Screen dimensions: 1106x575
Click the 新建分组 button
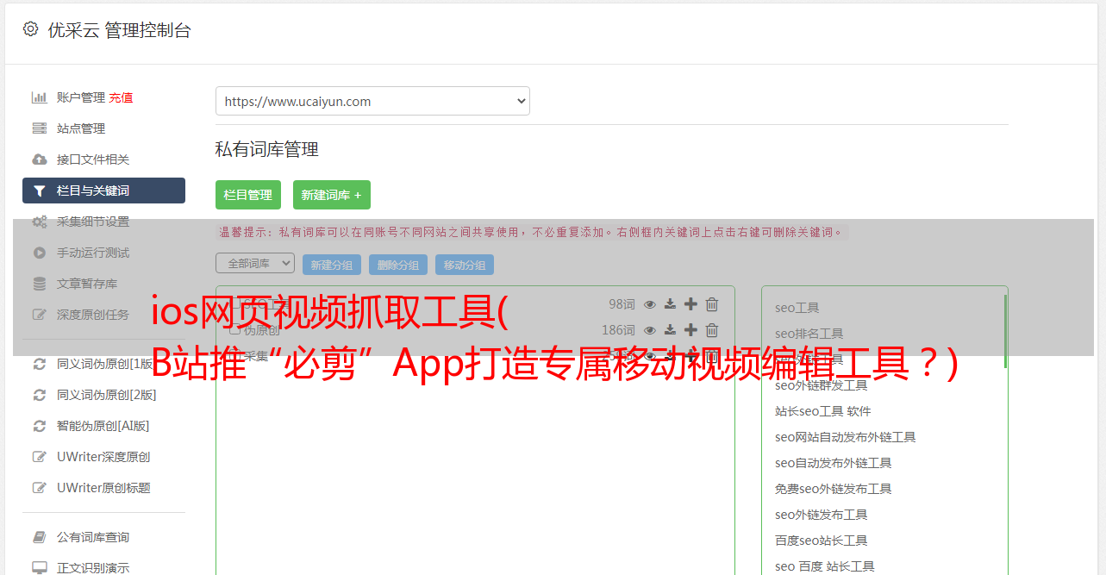click(x=332, y=265)
